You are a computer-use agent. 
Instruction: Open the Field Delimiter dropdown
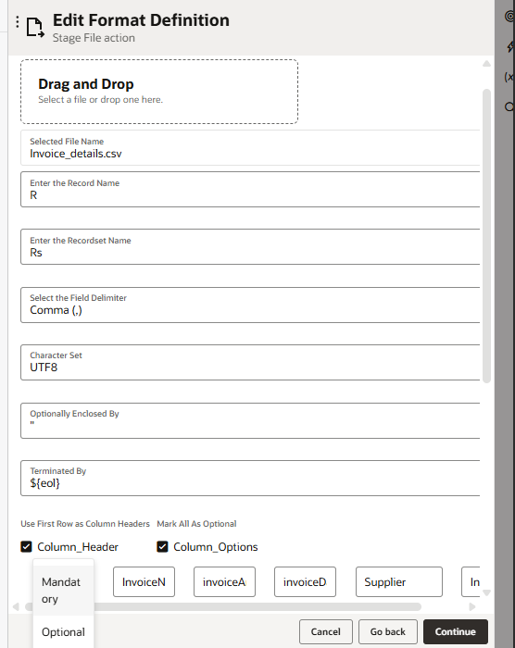(x=250, y=305)
